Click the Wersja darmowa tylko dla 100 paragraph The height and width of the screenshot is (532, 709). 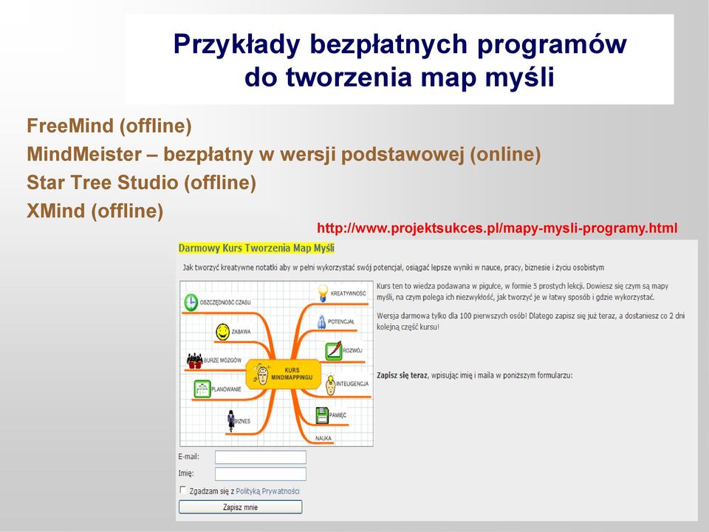(530, 321)
